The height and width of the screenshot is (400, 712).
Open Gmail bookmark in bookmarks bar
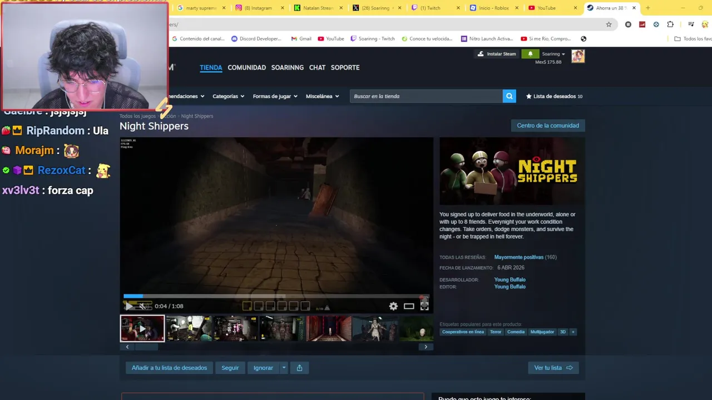[x=301, y=39]
